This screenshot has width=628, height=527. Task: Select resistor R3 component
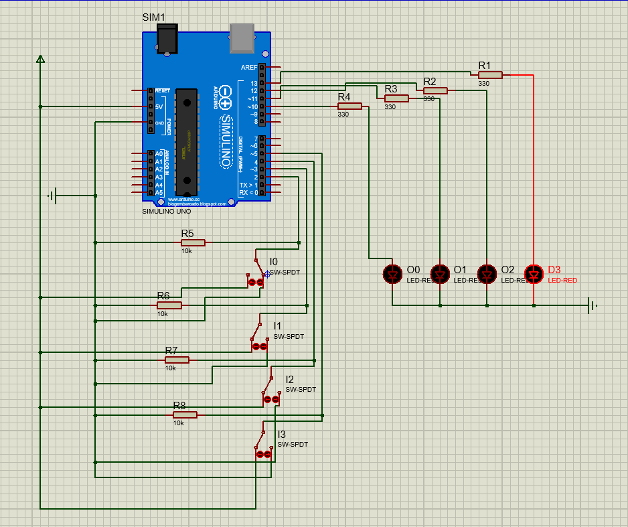tap(396, 98)
